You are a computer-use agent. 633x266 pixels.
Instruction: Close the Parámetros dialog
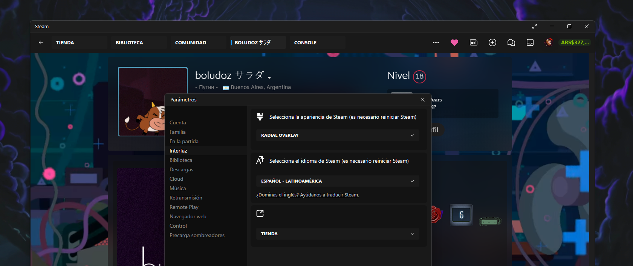(x=423, y=100)
